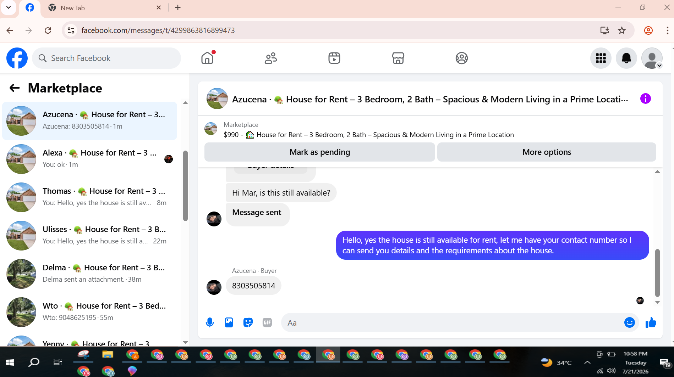This screenshot has width=674, height=377.
Task: Open the Ulisses conversation
Action: [x=90, y=236]
